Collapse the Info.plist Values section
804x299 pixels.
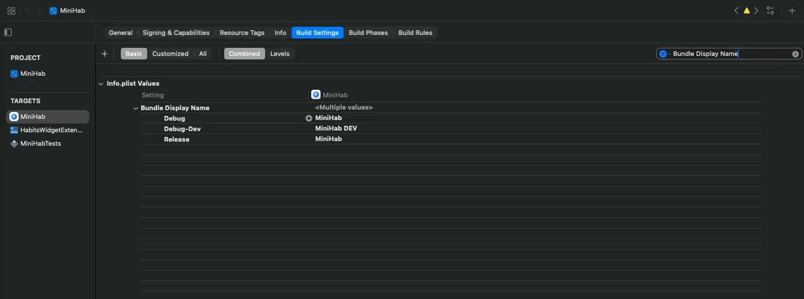101,84
